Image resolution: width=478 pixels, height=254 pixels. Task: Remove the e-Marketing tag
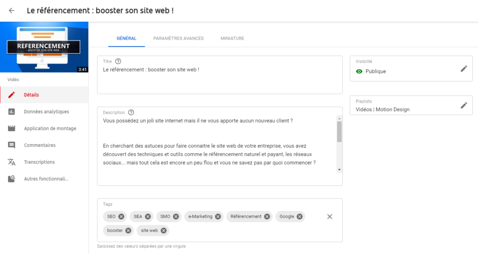click(x=218, y=217)
